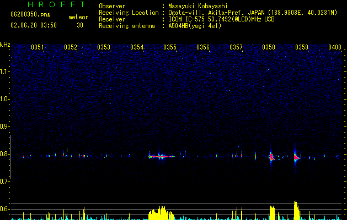Click time axis label 0357
Viewport: 347px width, 220px height.
pyautogui.click(x=236, y=47)
